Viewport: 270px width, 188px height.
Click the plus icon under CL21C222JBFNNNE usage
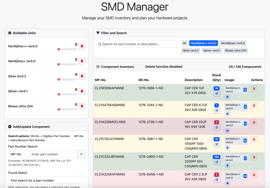click(x=227, y=165)
